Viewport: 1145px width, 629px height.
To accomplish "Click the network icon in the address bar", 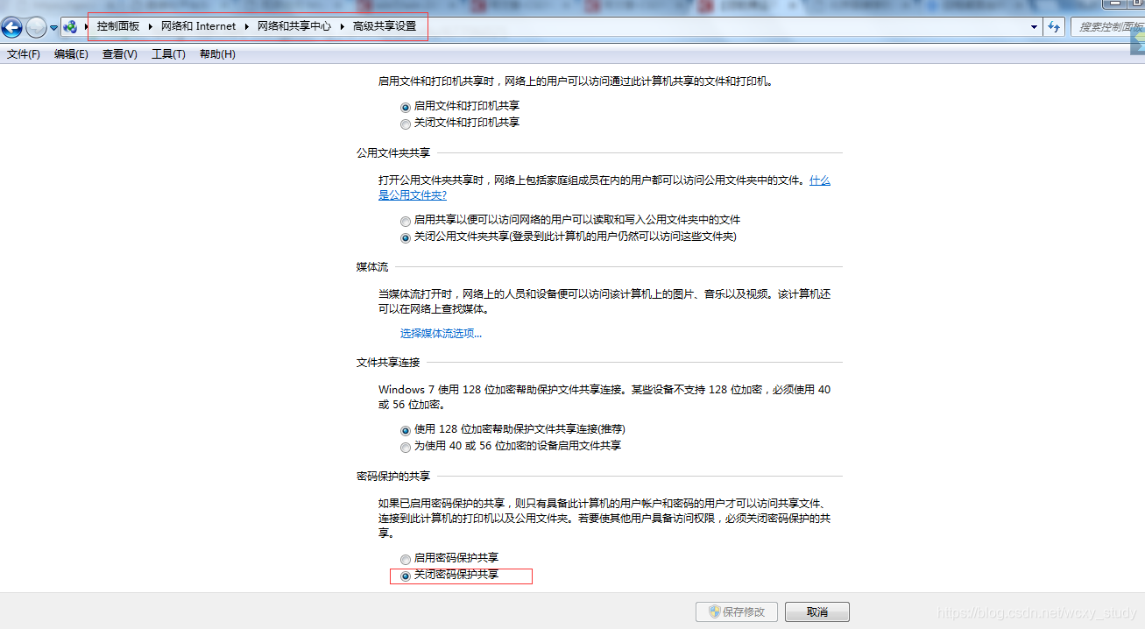I will click(x=70, y=27).
